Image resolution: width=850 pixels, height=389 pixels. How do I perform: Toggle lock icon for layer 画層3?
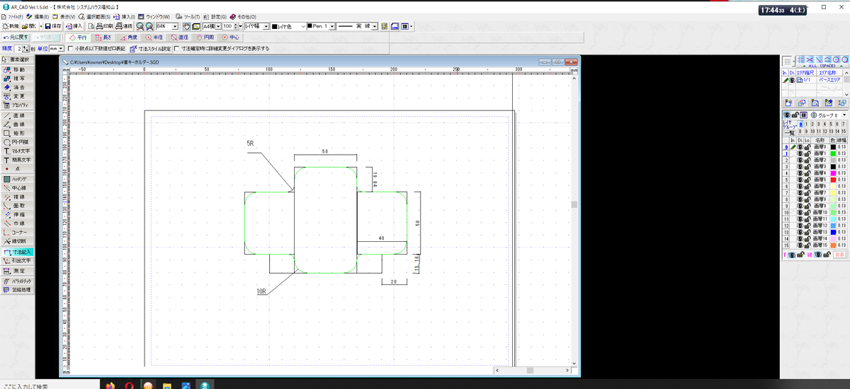pos(808,166)
